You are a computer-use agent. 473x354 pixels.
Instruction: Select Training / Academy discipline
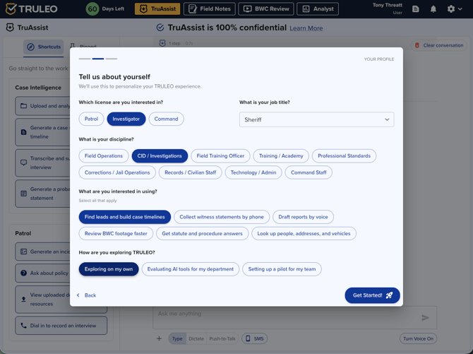point(281,156)
